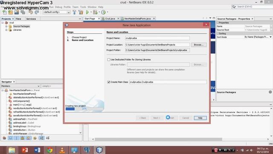Click the Crud.java file icon in editor tabs

(103, 19)
